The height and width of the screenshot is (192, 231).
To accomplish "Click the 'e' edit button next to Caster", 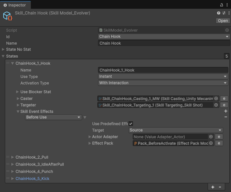I will tap(224, 98).
